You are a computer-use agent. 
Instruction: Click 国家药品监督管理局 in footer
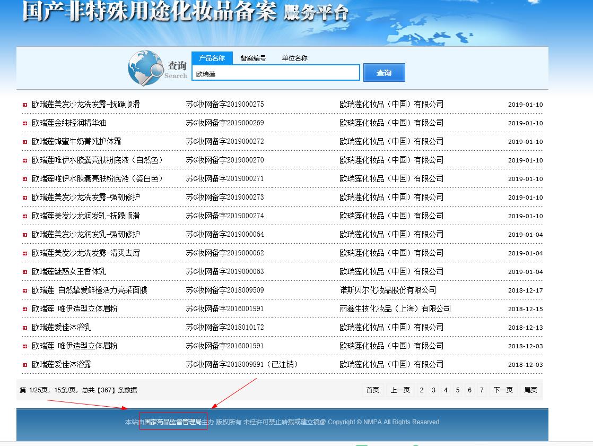173,422
